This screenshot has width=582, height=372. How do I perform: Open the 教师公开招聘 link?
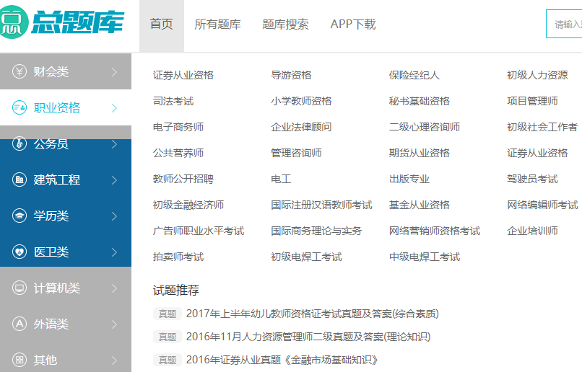pos(183,179)
